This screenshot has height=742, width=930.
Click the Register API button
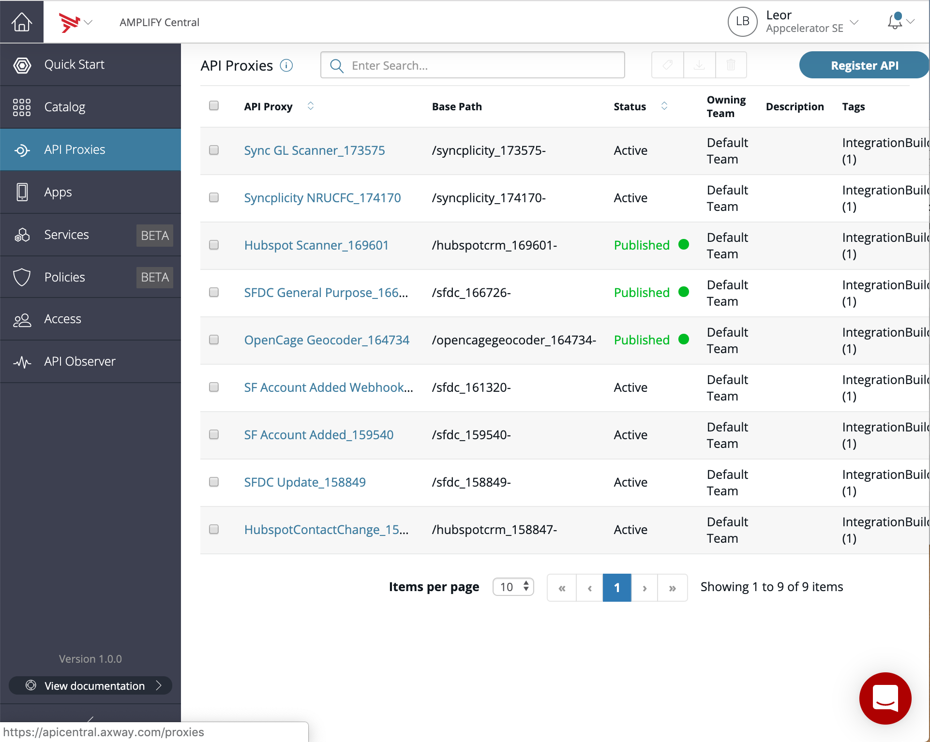(864, 65)
